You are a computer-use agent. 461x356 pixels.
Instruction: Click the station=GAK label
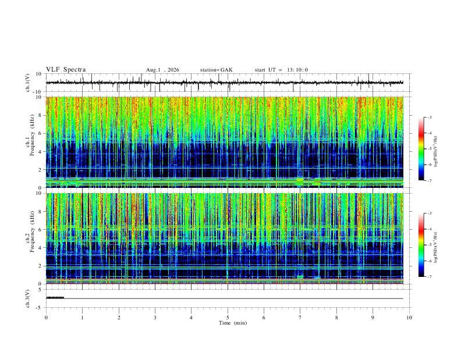coord(216,70)
